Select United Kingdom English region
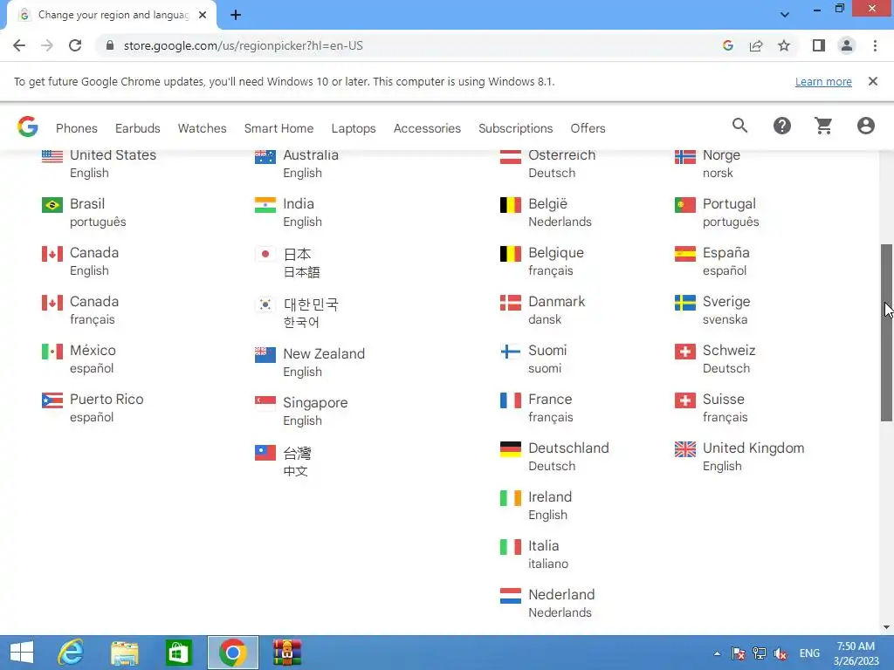894x670 pixels. pos(739,456)
